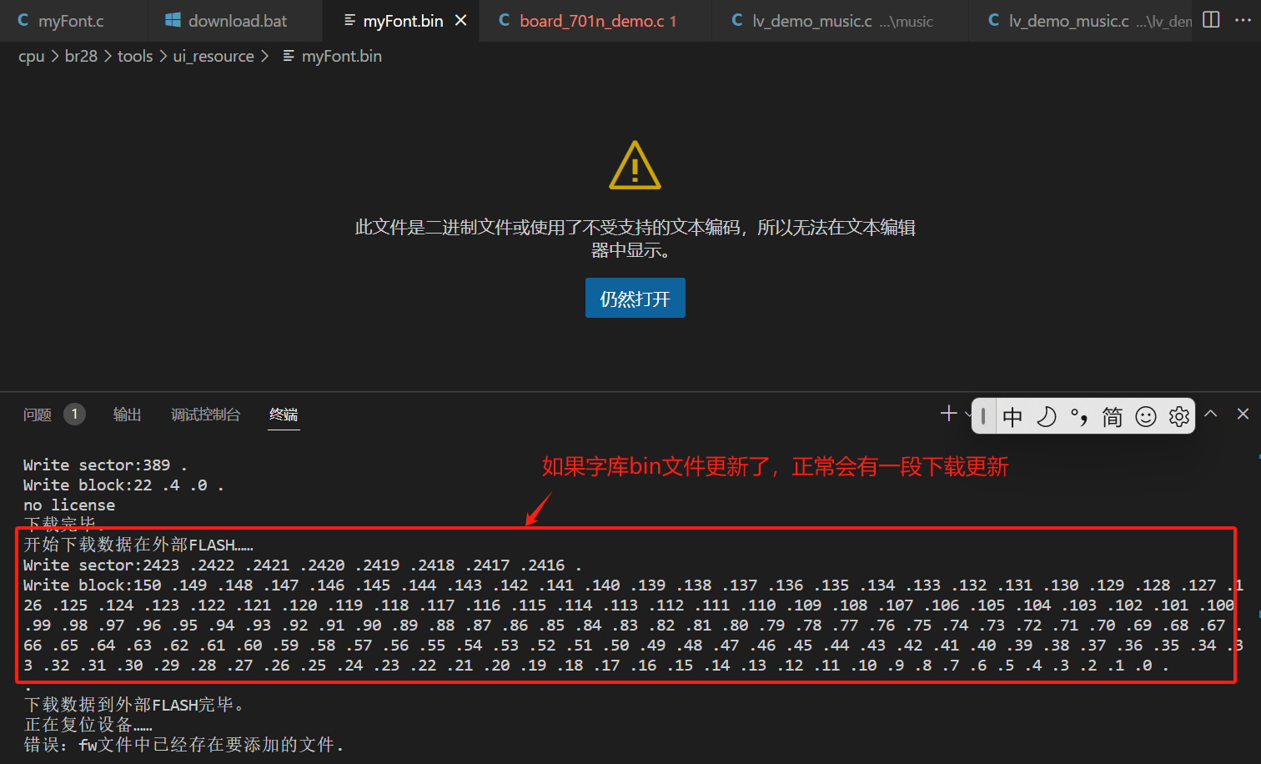The image size is (1261, 764).
Task: Select the lv_demo_music.c tab from the music folder
Action: pos(841,21)
